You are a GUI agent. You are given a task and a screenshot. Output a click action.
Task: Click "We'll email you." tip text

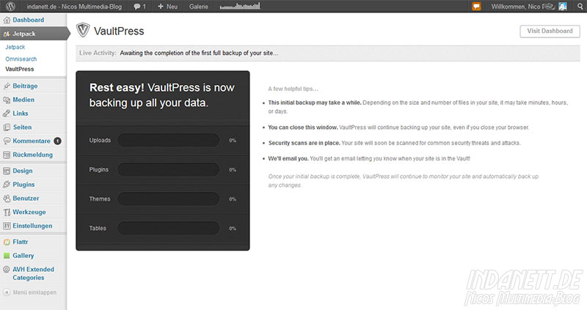(288, 158)
